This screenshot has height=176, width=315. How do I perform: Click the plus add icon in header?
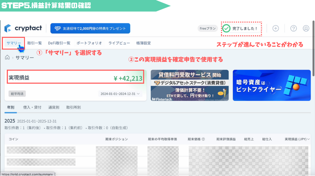pyautogui.click(x=275, y=28)
